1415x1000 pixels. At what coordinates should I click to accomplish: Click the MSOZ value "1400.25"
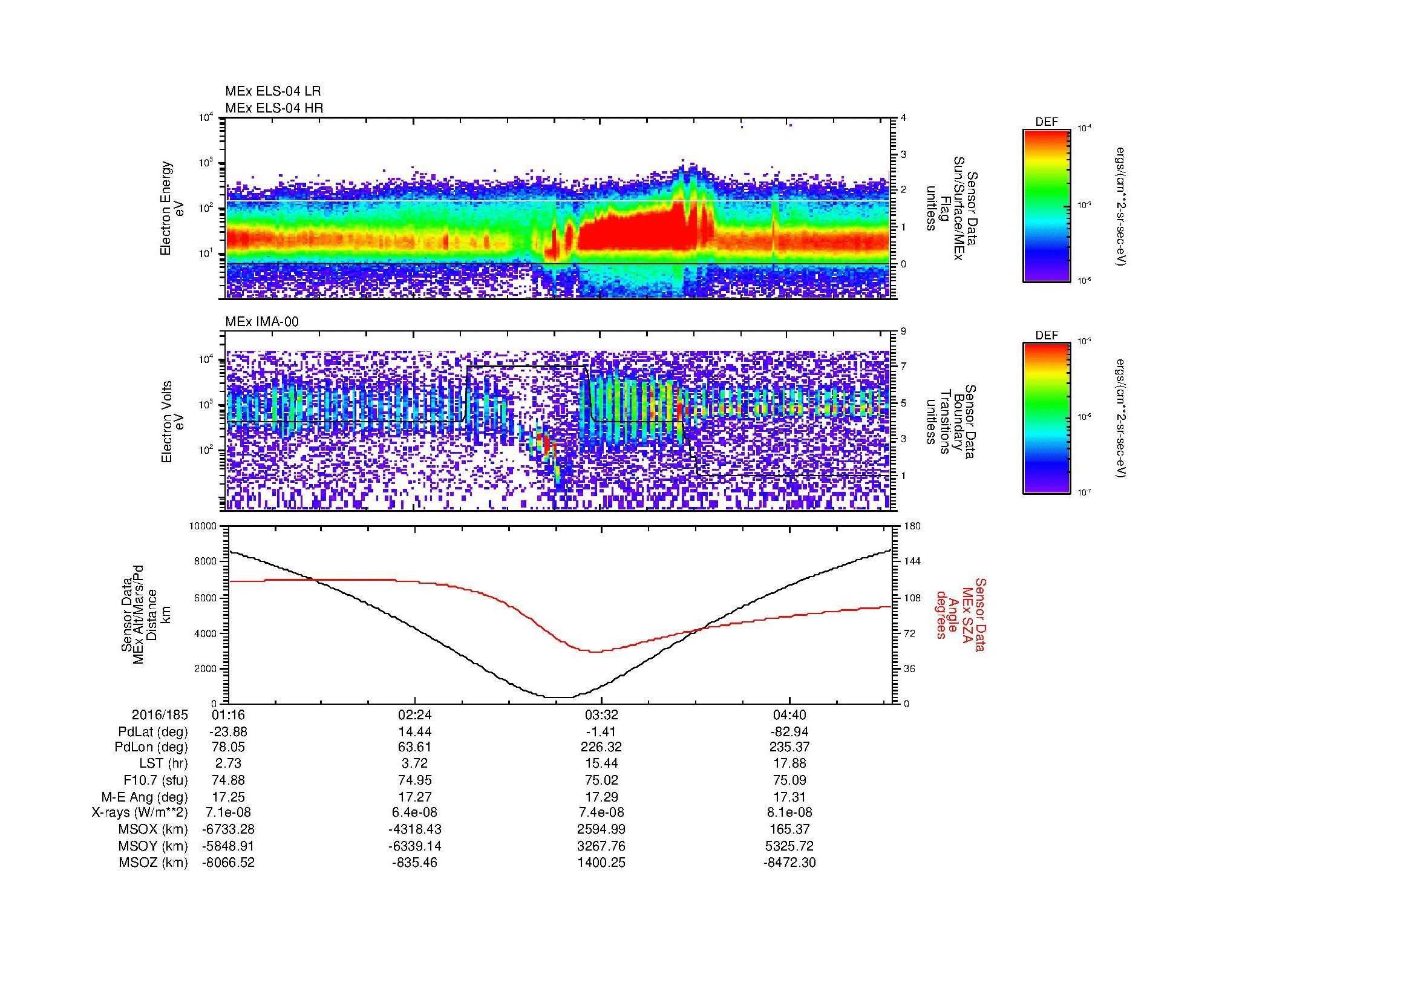[601, 863]
